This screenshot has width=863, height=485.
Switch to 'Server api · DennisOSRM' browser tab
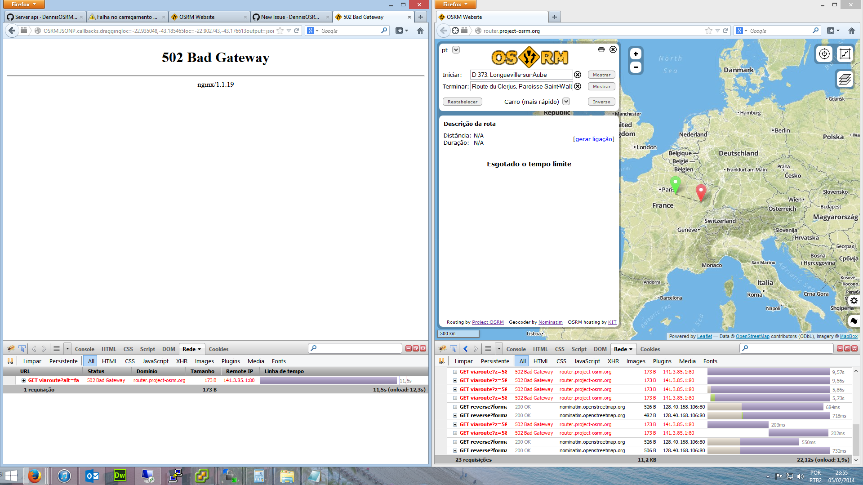[x=45, y=17]
